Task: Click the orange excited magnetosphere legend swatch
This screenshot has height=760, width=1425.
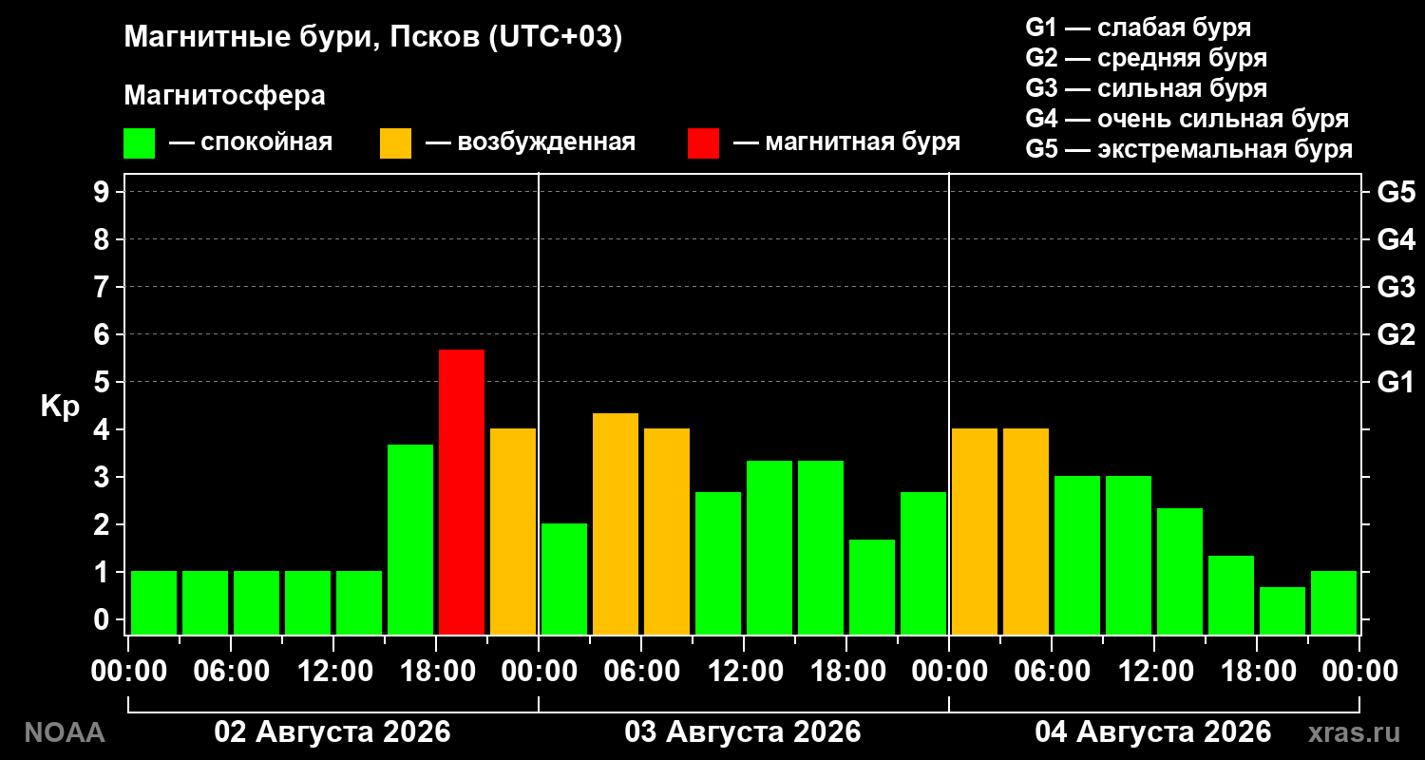Action: [x=395, y=143]
